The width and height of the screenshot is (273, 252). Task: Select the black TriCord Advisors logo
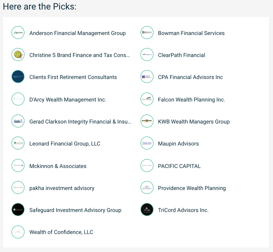pos(147,209)
